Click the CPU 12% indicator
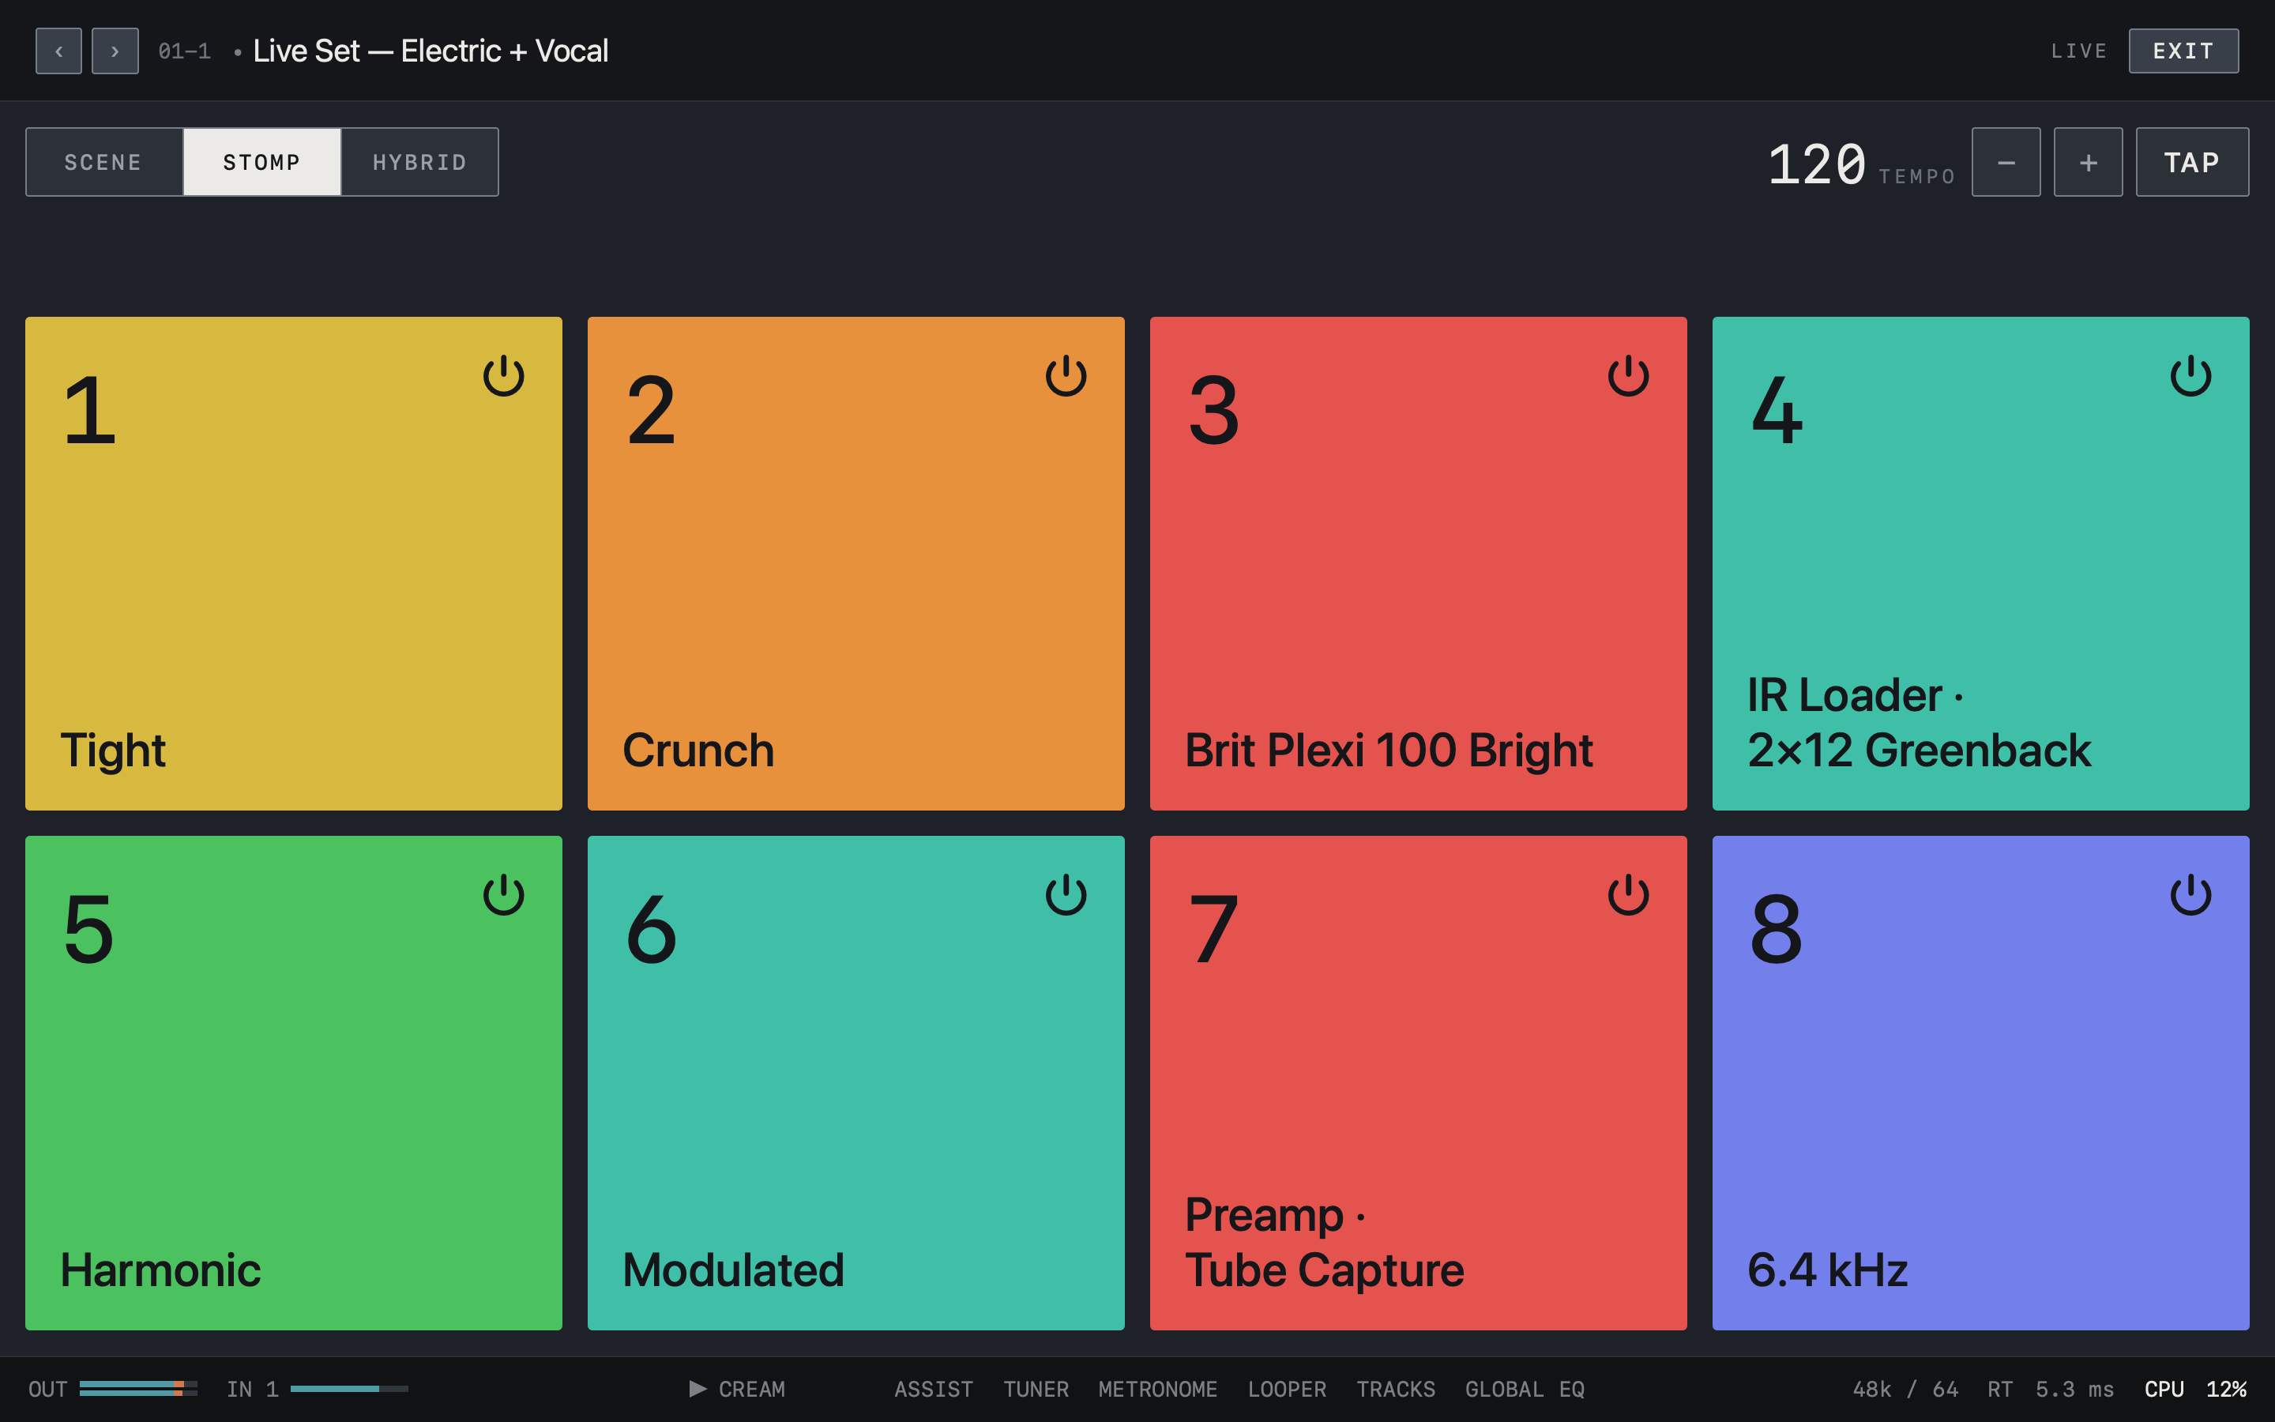 [x=2195, y=1389]
